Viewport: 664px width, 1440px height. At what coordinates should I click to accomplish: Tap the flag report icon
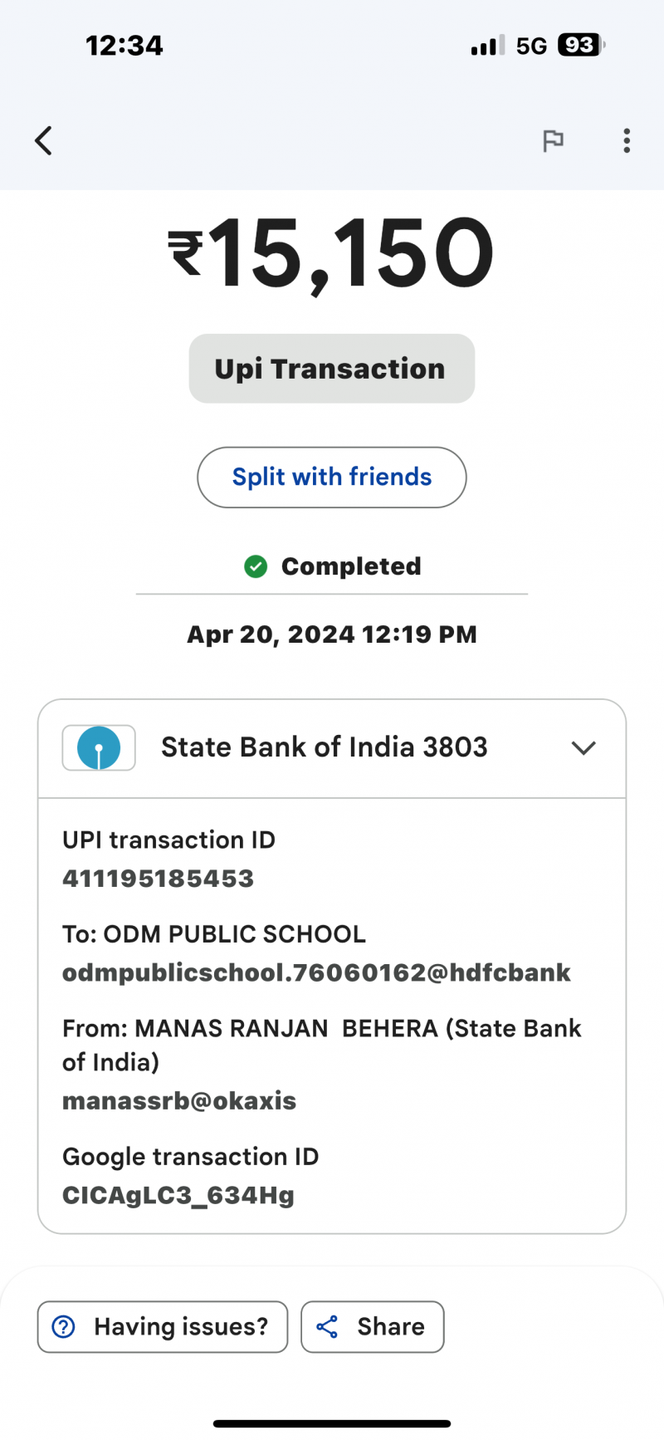click(x=553, y=140)
